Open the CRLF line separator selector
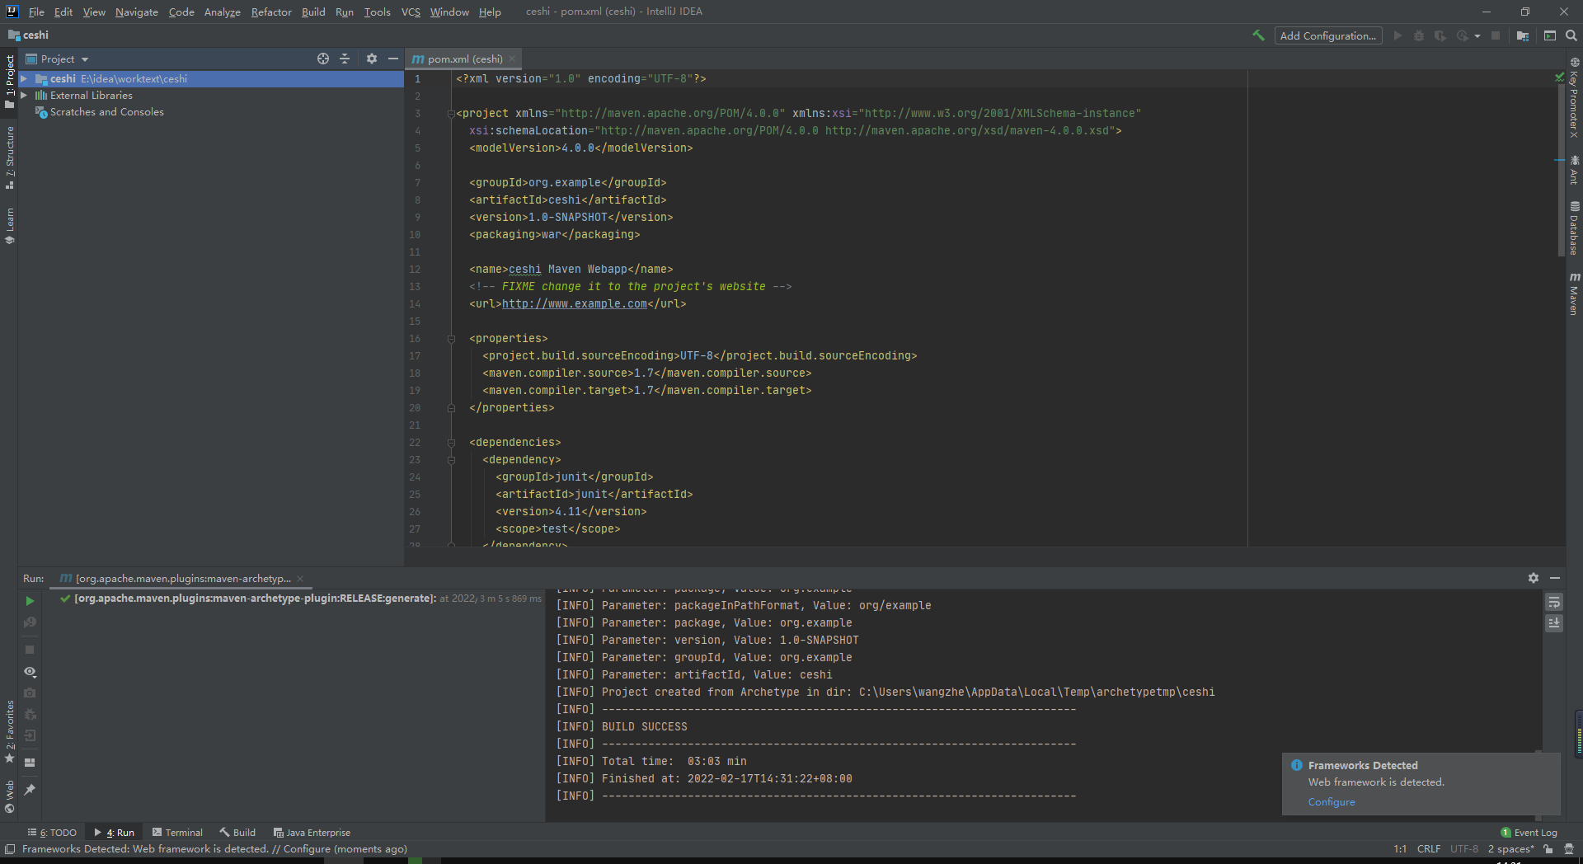 [1428, 849]
